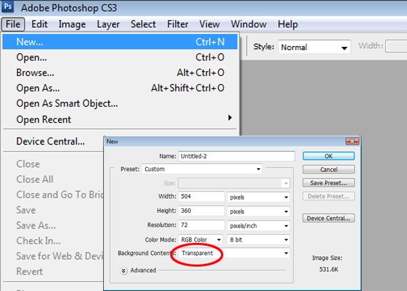Open the View menu
Viewport: 407px width, 291px height.
(209, 24)
